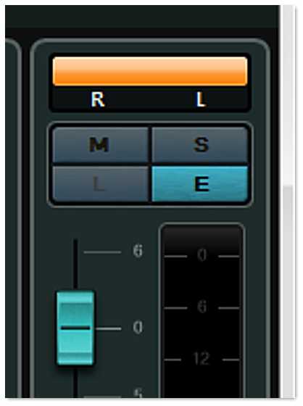Screen dimensions: 303x406
Task: Click the meter's 6 dB line
Action: click(202, 307)
